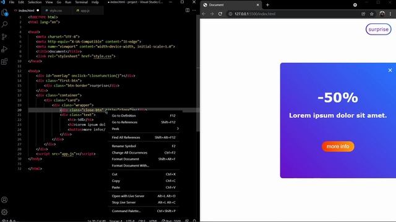Click the surprise button on page
Screen dimensions: 396x222
378,30
